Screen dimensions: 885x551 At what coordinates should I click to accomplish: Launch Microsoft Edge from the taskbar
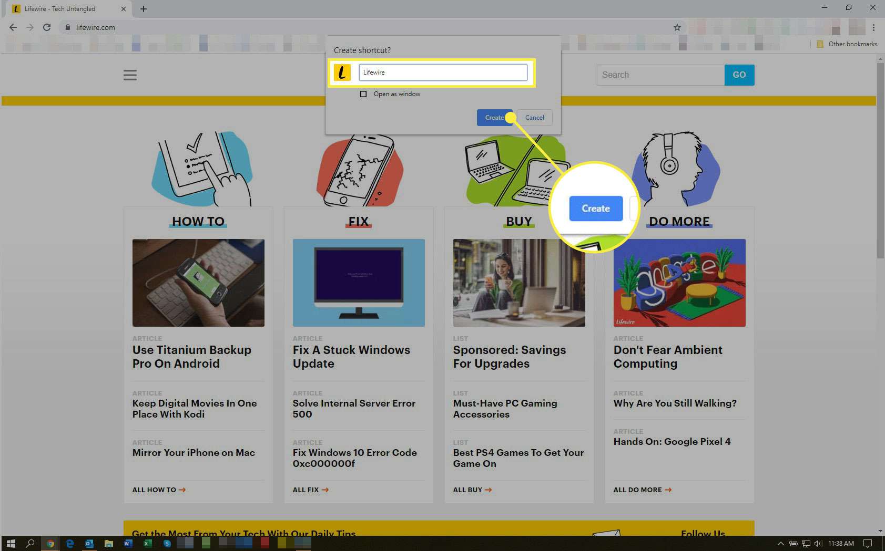tap(69, 544)
